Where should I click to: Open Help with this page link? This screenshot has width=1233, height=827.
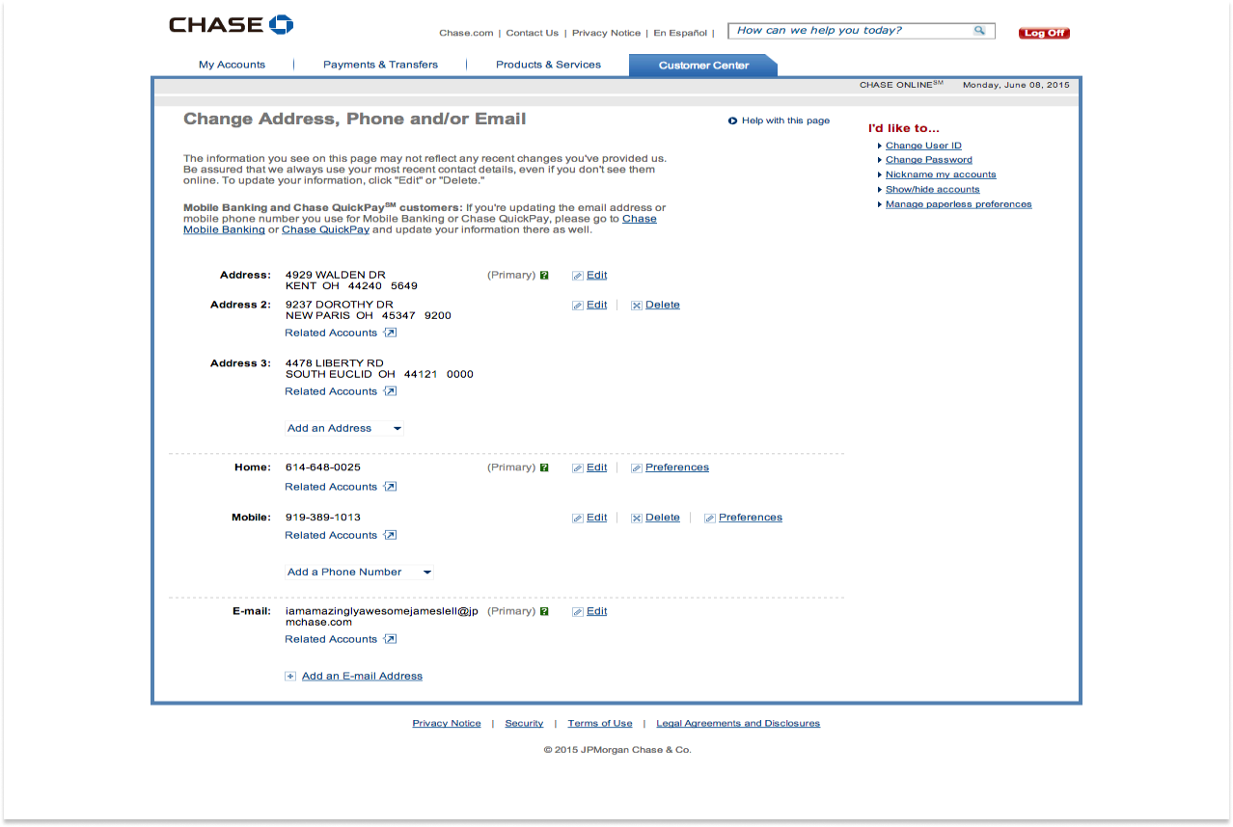[x=785, y=121]
